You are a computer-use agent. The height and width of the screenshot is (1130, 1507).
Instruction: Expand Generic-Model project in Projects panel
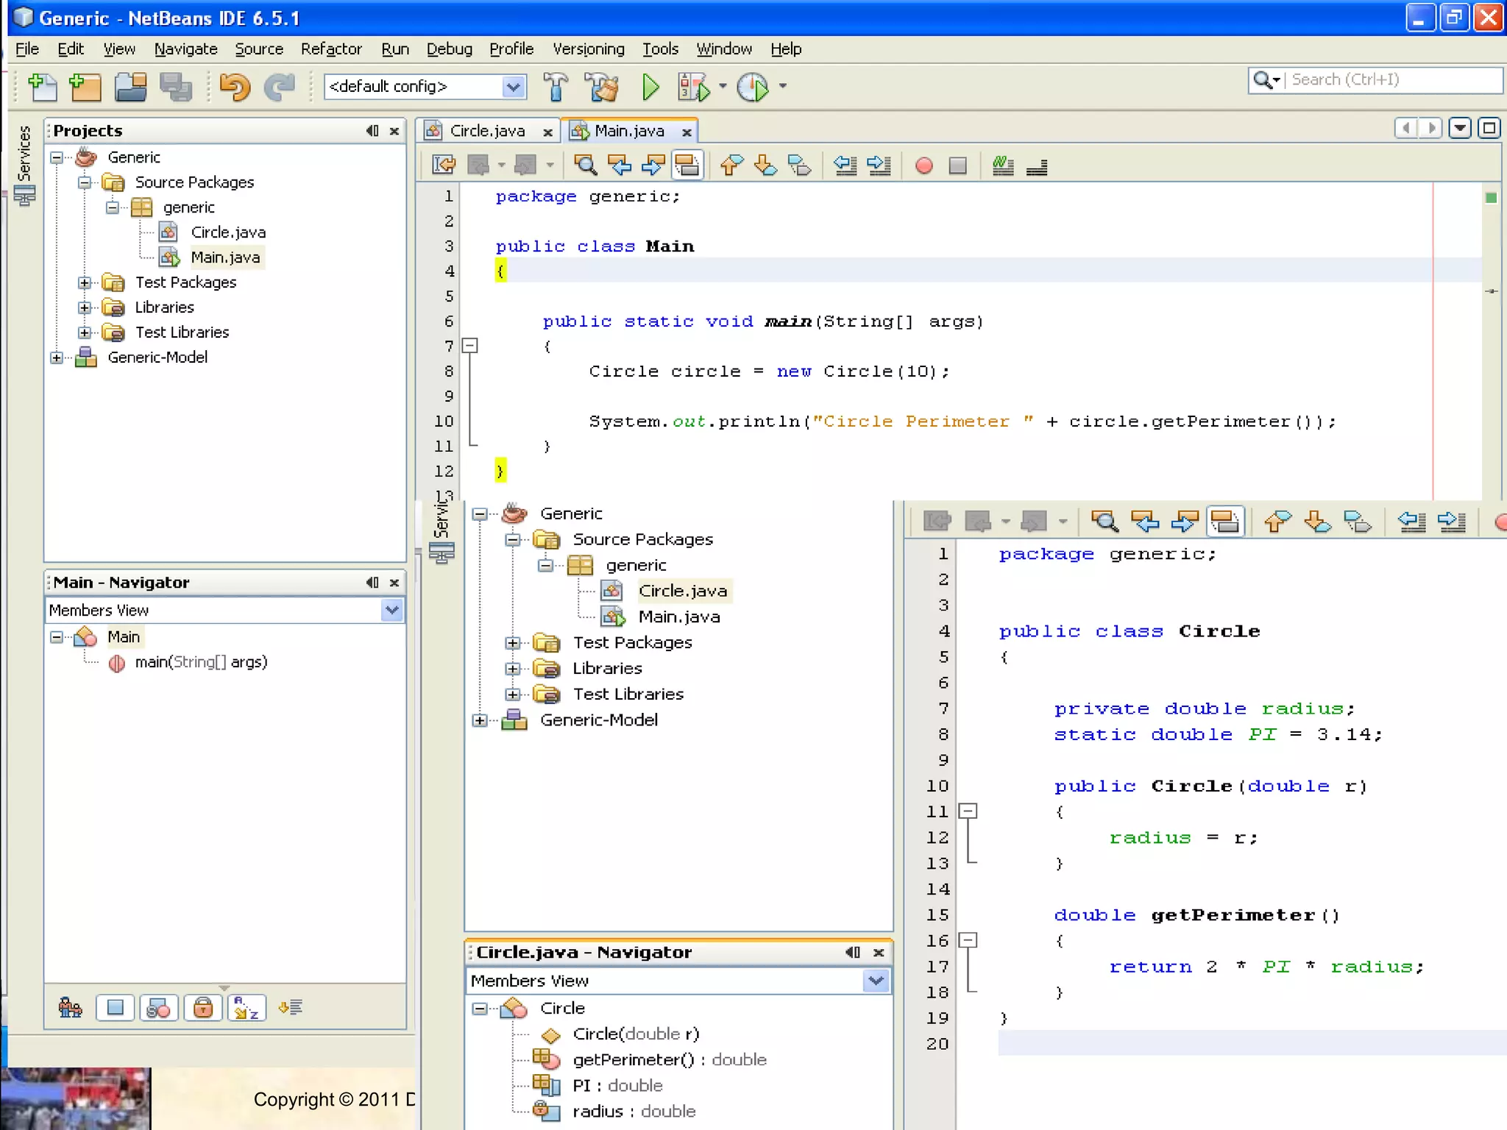coord(57,358)
